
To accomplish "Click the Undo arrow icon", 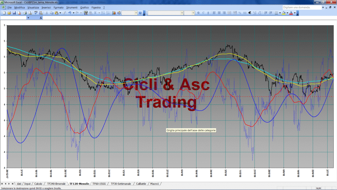I will pos(70,13).
